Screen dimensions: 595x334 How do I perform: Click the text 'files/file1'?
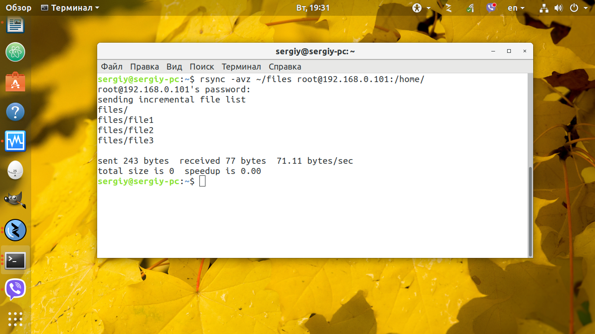126,120
